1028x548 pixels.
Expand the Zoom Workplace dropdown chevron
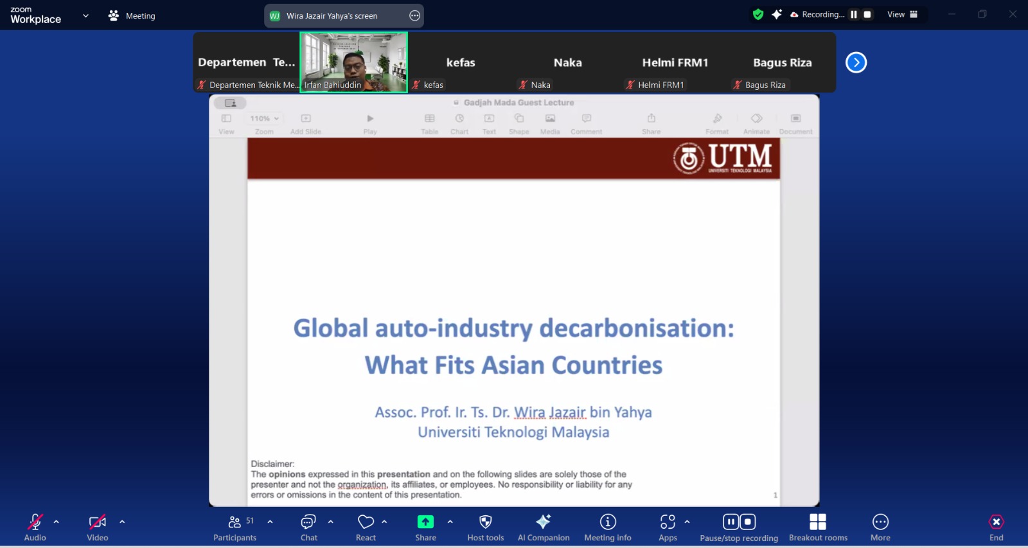point(85,16)
